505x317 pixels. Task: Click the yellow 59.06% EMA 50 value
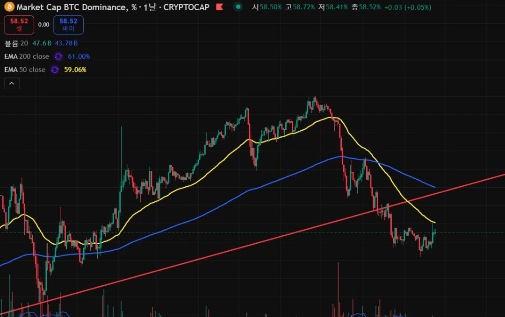[75, 70]
